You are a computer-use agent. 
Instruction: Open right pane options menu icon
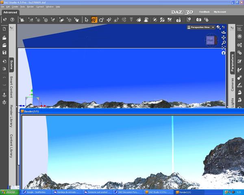pyautogui.click(x=232, y=28)
